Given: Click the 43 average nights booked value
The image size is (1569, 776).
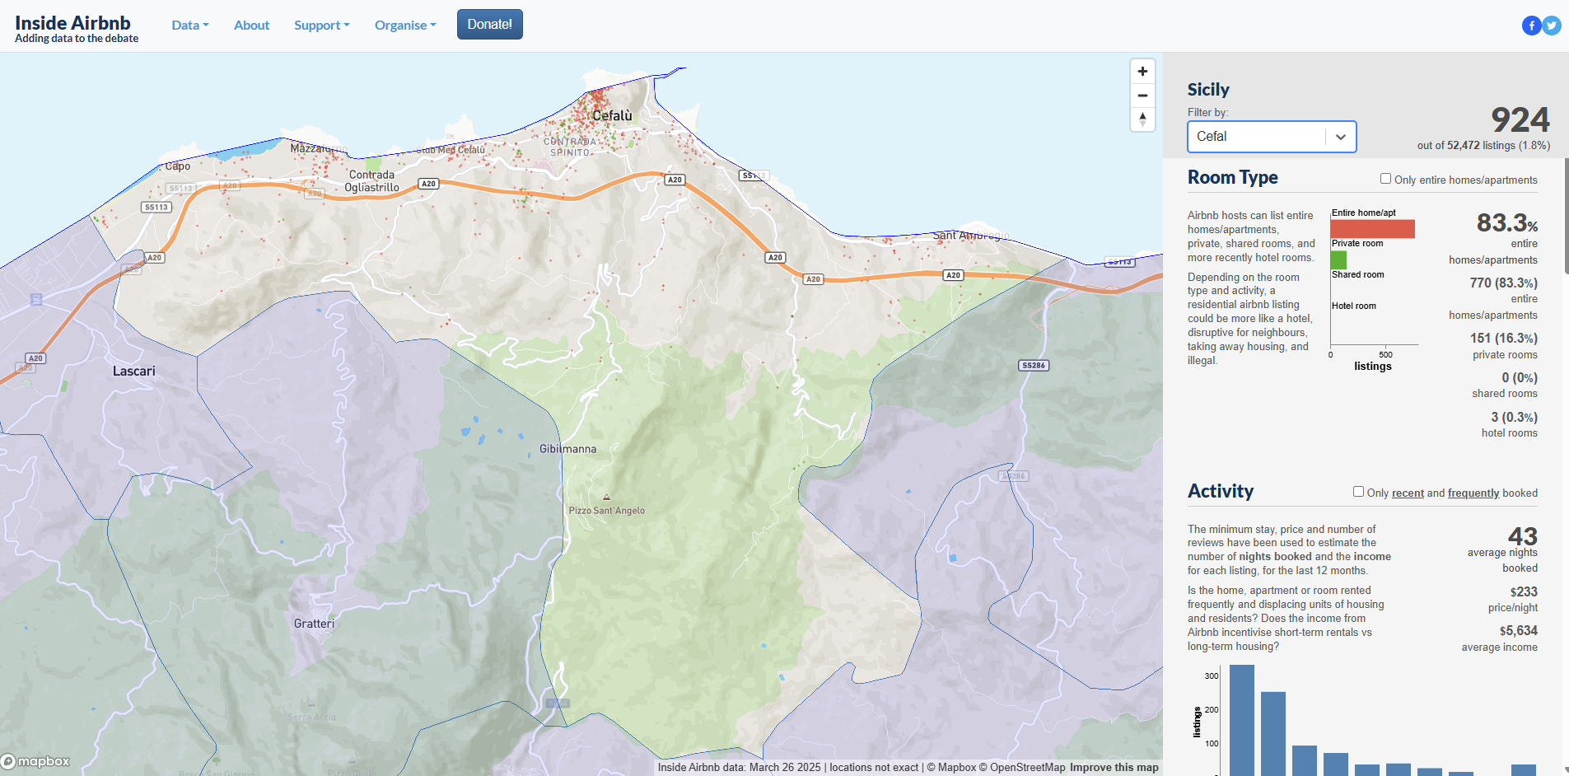Looking at the screenshot, I should point(1523,536).
